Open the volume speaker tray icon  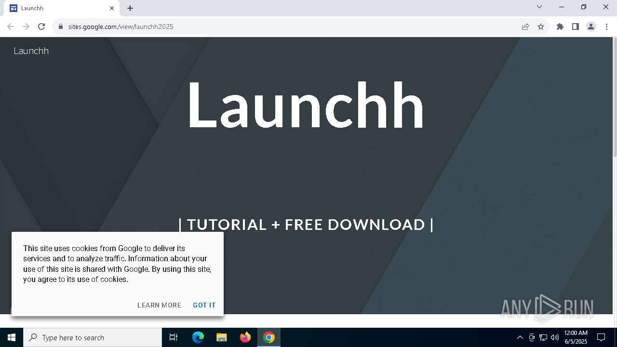pyautogui.click(x=555, y=337)
